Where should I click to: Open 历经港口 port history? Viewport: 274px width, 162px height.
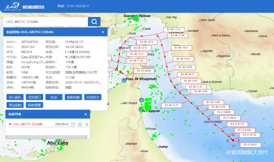(34, 97)
